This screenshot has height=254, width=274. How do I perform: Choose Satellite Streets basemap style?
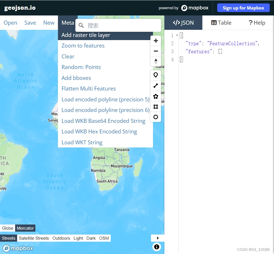pos(34,238)
